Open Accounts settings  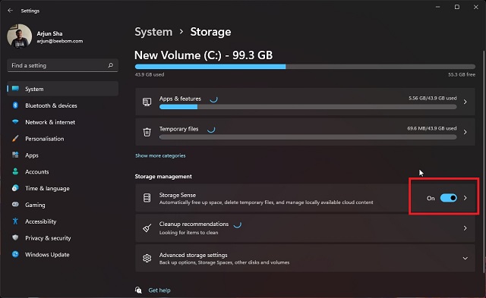coord(62,171)
